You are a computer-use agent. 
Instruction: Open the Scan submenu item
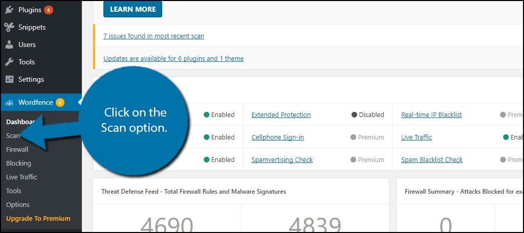tap(13, 136)
